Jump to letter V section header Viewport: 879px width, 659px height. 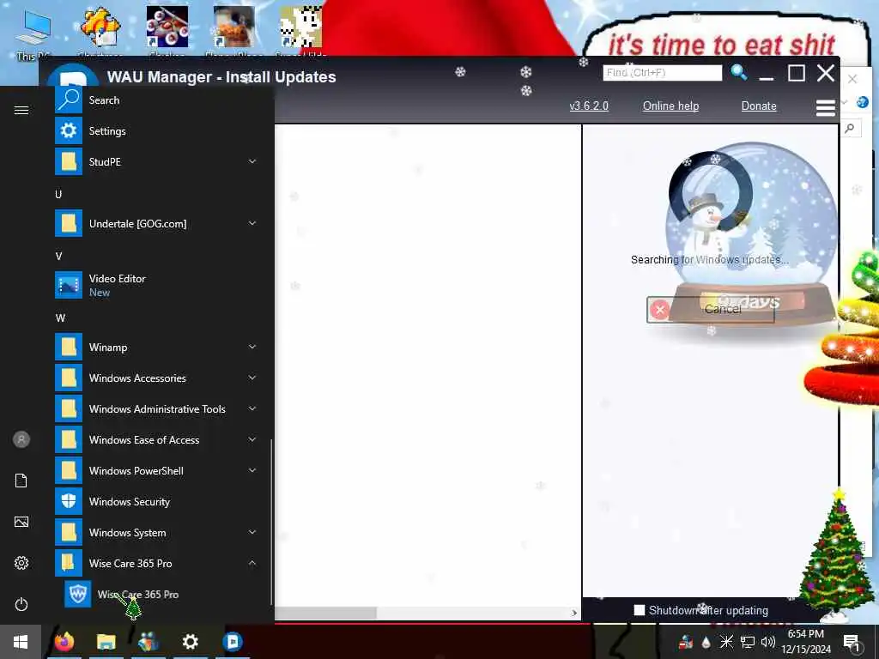coord(58,256)
